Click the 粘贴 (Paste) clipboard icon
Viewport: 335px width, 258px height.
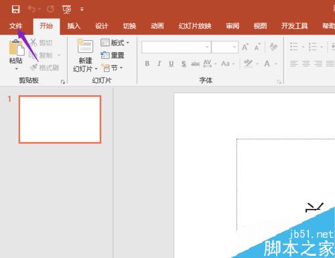pyautogui.click(x=16, y=48)
